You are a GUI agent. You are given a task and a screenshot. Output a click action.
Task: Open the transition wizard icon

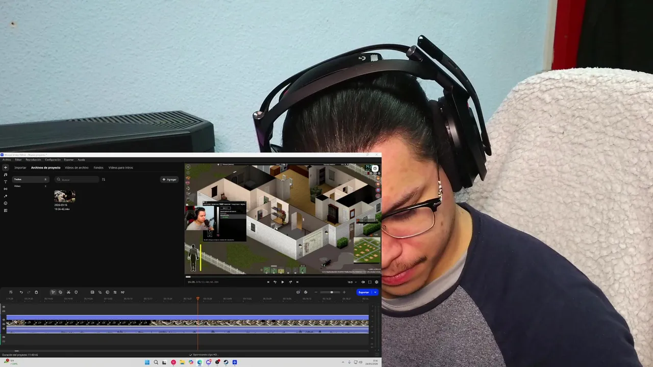[122, 292]
